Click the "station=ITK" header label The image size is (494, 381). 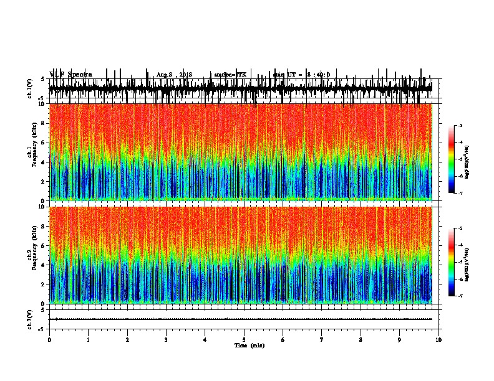[230, 75]
